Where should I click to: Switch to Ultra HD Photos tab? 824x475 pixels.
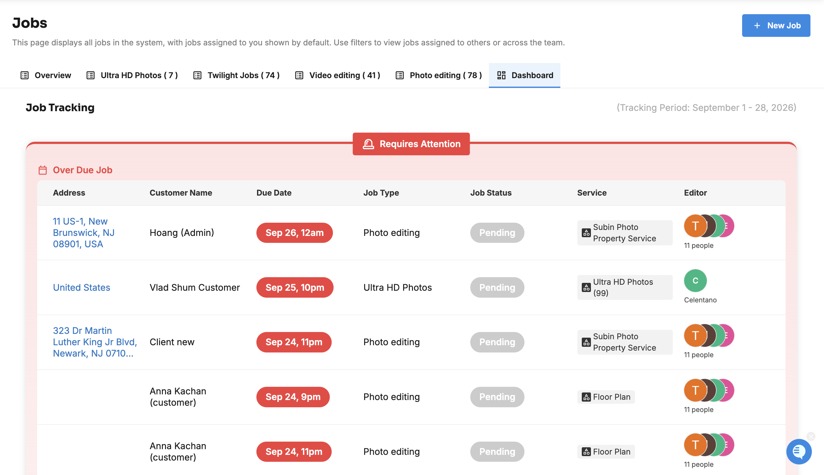pyautogui.click(x=132, y=75)
